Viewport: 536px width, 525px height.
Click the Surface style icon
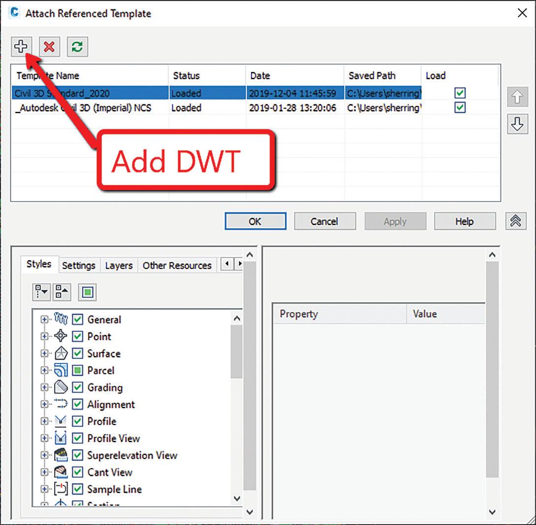pos(61,353)
